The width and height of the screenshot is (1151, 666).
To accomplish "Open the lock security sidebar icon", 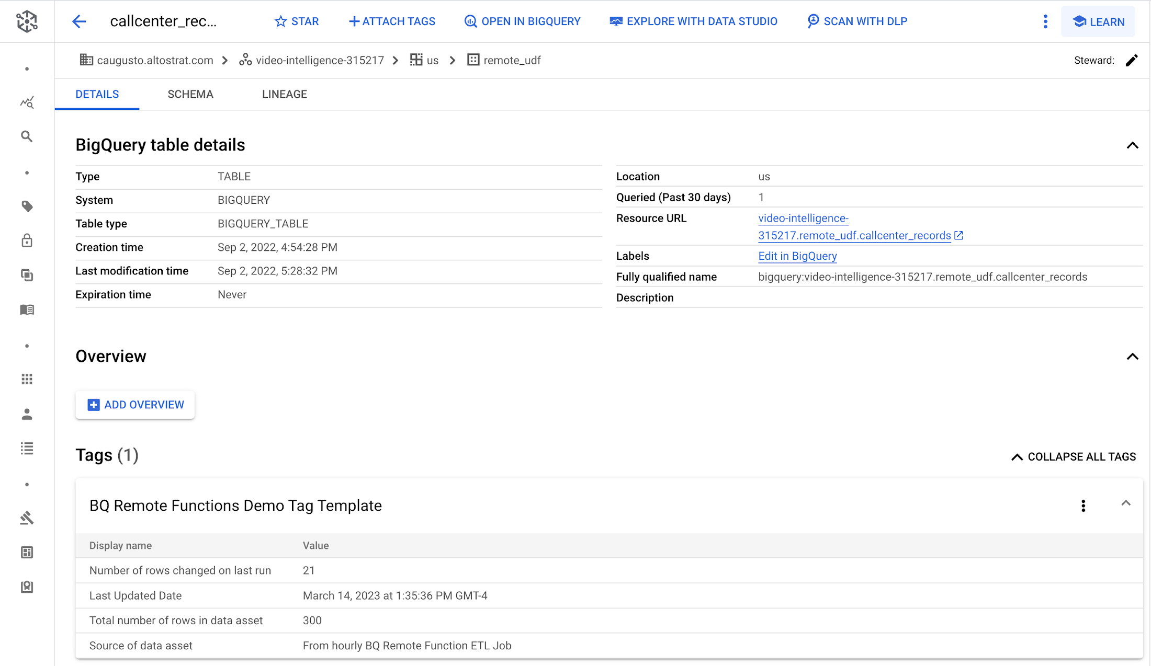I will coord(27,240).
